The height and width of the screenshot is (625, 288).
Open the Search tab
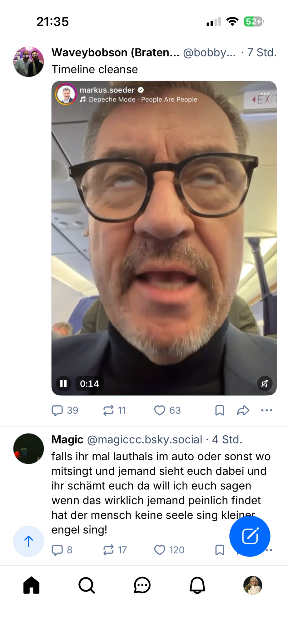click(x=87, y=585)
